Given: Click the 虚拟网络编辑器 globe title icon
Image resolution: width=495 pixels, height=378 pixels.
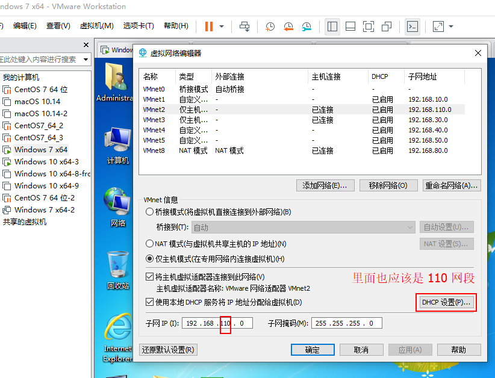Looking at the screenshot, I should [143, 53].
